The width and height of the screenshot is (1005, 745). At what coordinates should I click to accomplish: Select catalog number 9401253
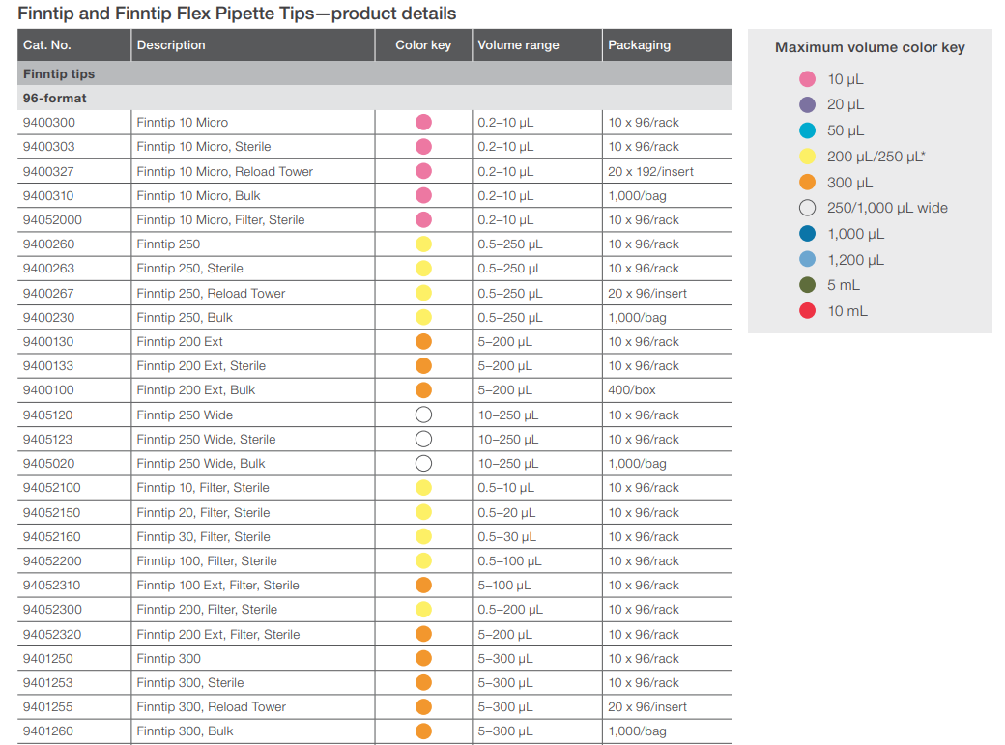48,683
